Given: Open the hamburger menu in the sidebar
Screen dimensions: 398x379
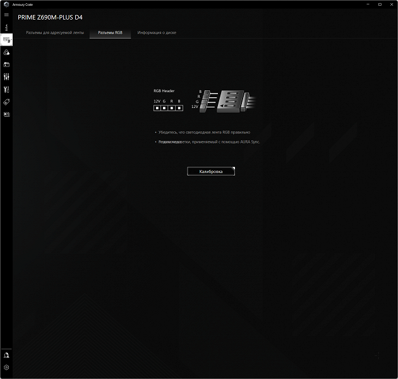Looking at the screenshot, I should (6, 15).
